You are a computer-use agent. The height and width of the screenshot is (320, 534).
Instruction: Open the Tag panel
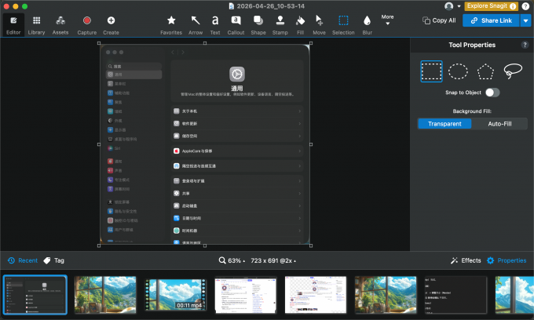click(54, 260)
